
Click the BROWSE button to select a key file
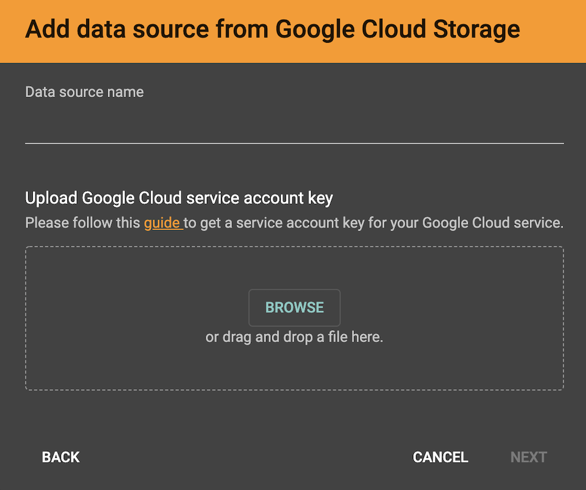point(294,307)
